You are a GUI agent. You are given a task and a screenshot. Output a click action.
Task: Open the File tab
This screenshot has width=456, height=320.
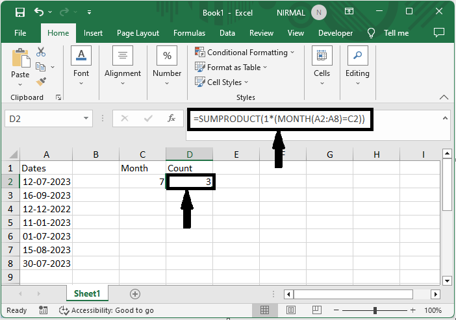20,33
